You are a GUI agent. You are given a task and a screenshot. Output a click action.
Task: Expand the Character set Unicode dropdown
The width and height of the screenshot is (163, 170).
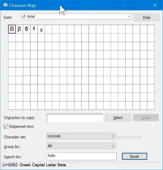point(81,136)
